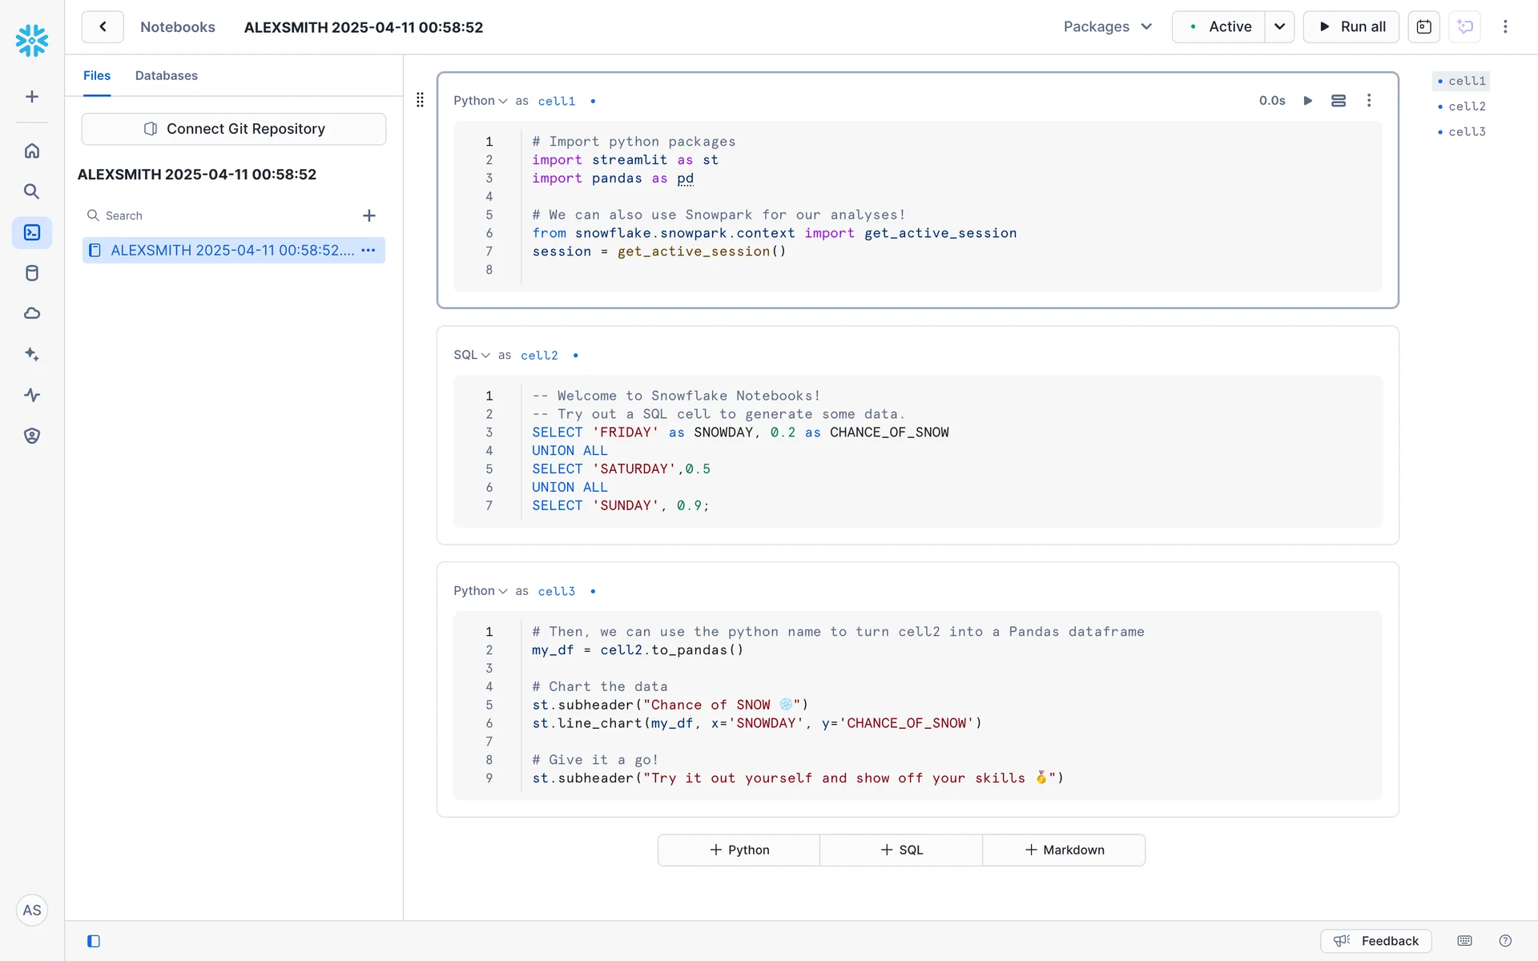Open the Active session dropdown arrow
Screen dimensions: 1538x961
click(x=1279, y=26)
